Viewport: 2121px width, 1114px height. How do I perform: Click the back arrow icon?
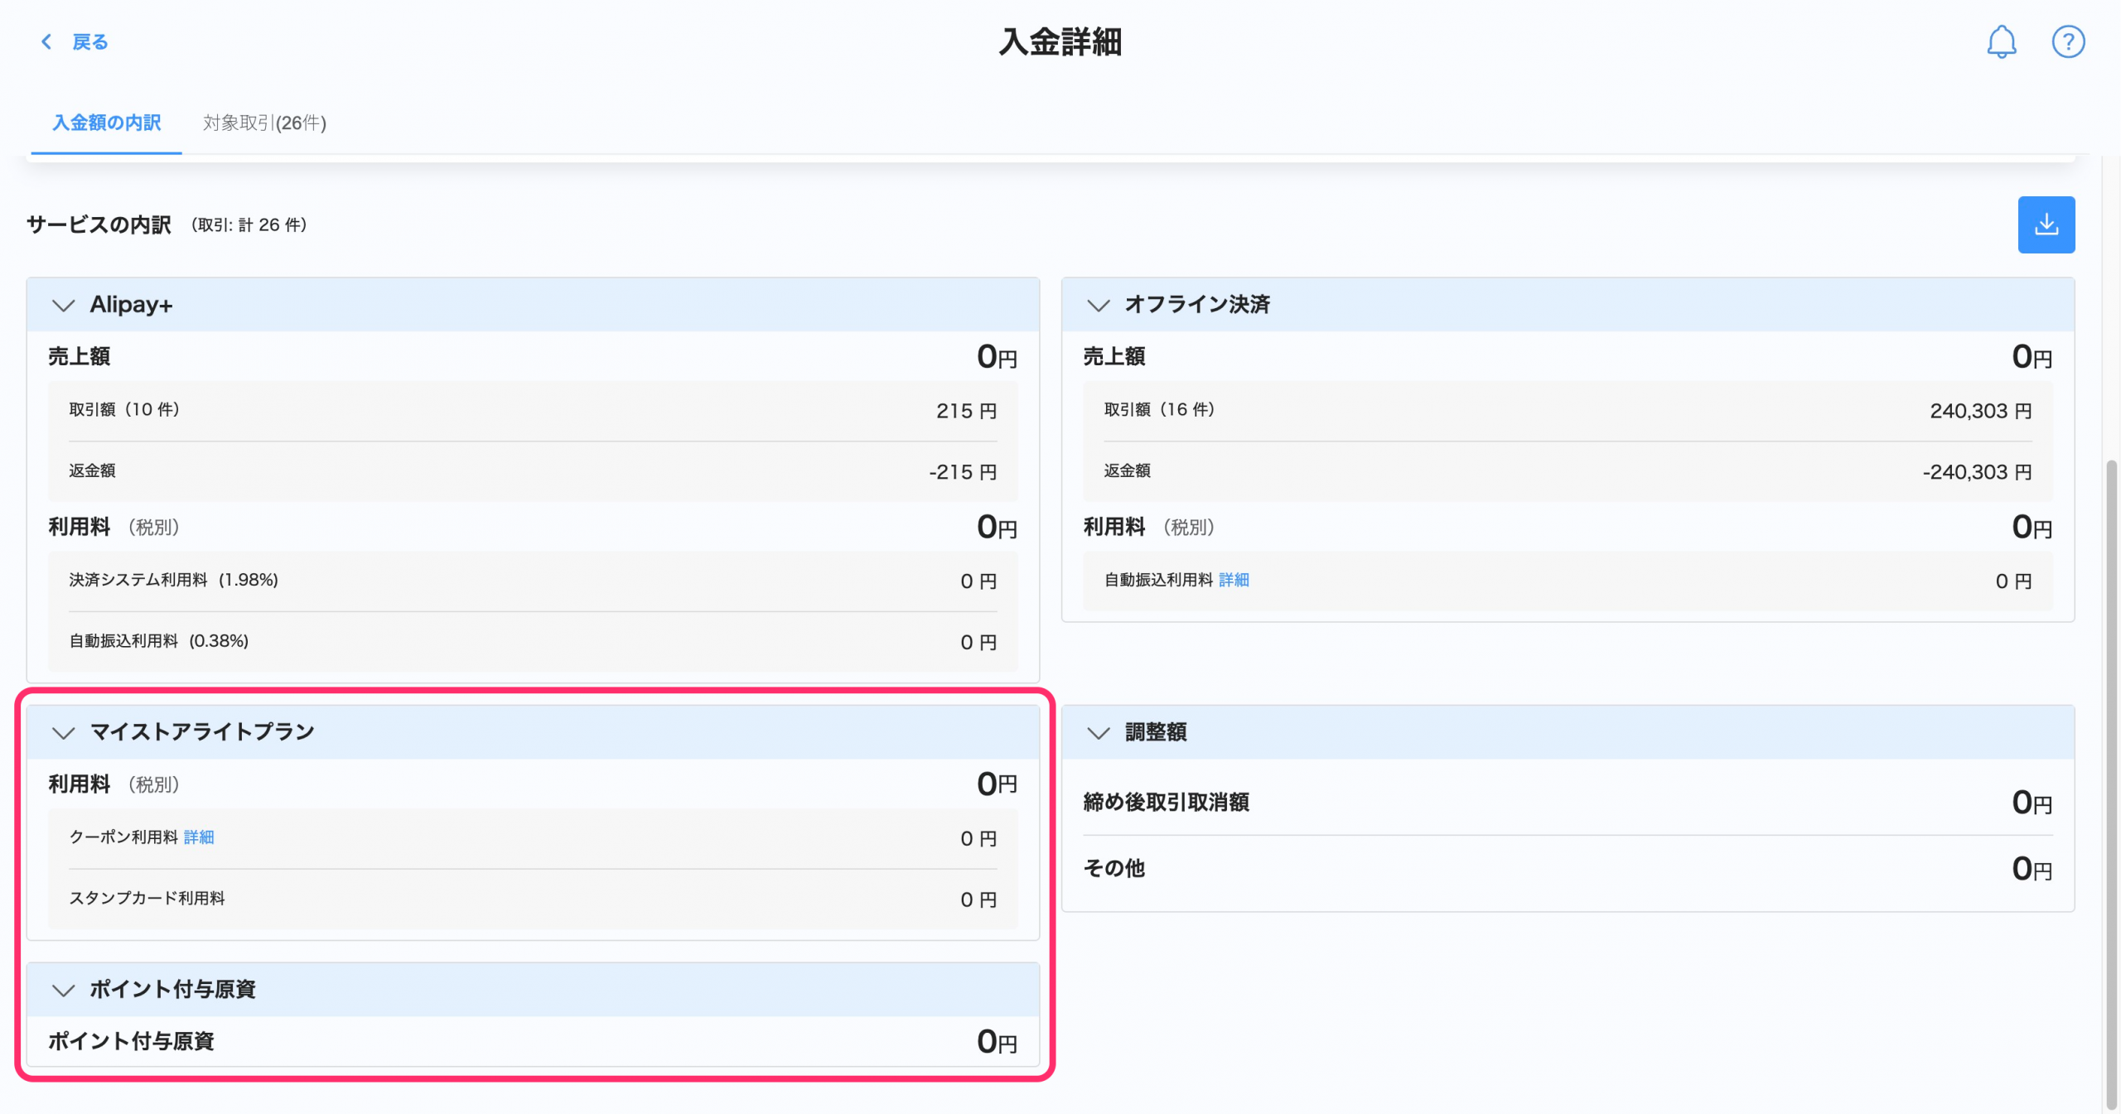coord(46,41)
